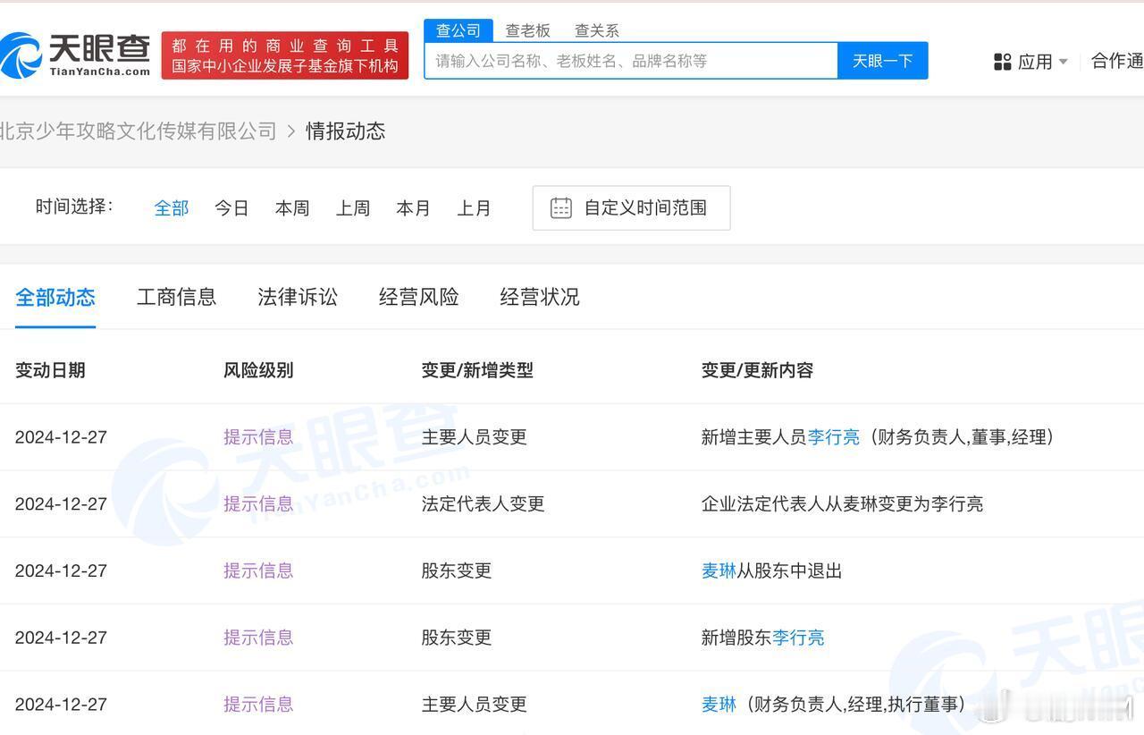Viewport: 1144px width, 735px height.
Task: Select the 查老板 search tab
Action: tap(527, 30)
